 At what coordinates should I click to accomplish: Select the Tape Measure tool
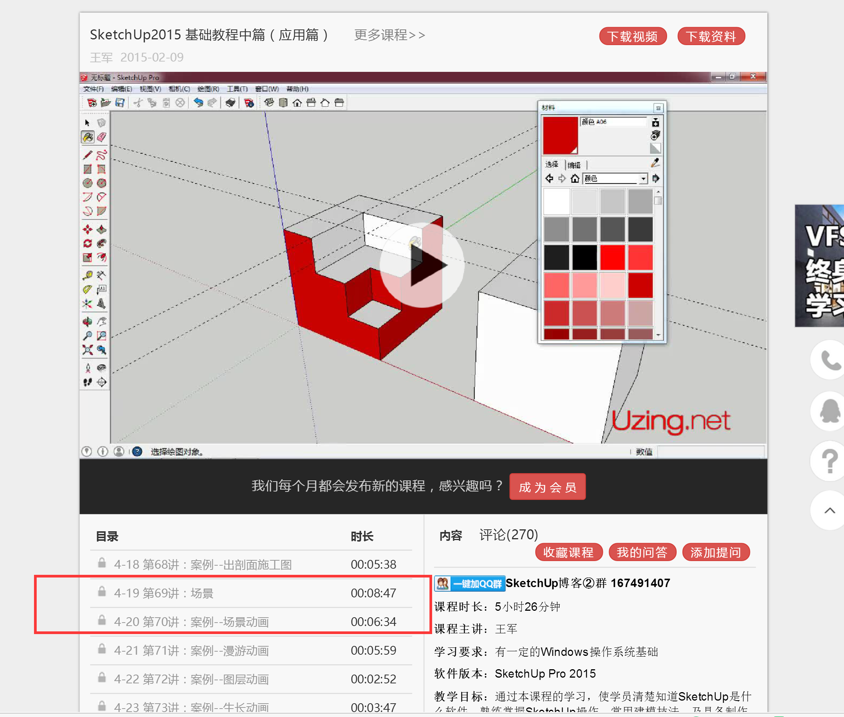click(x=87, y=276)
